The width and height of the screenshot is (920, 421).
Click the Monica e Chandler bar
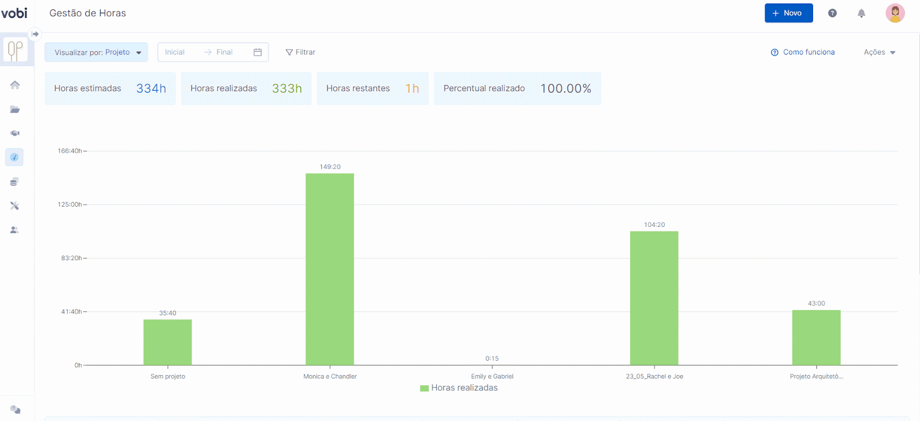point(329,269)
